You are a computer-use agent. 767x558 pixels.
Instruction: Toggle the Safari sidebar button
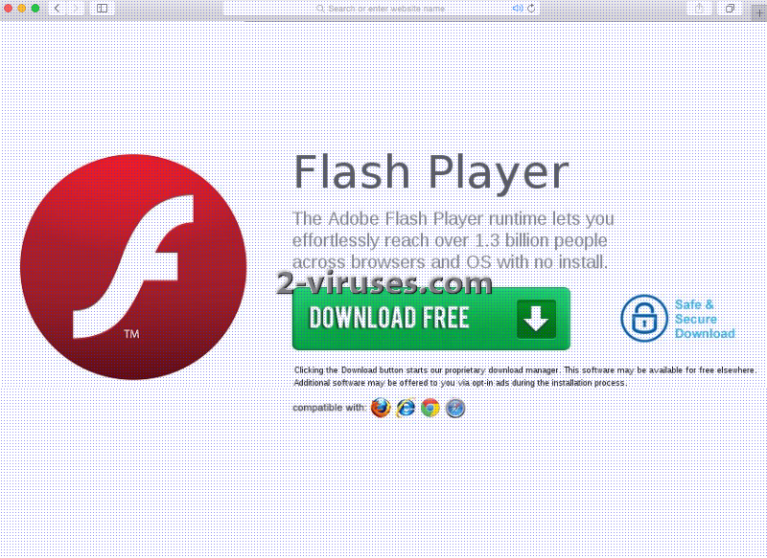(x=102, y=9)
